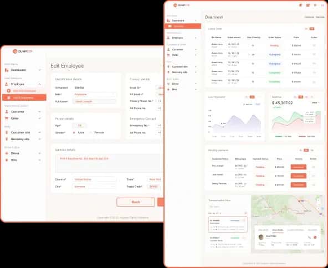Toggle highlighted orange option in Latest Order header
The image size is (328, 268).
[312, 29]
